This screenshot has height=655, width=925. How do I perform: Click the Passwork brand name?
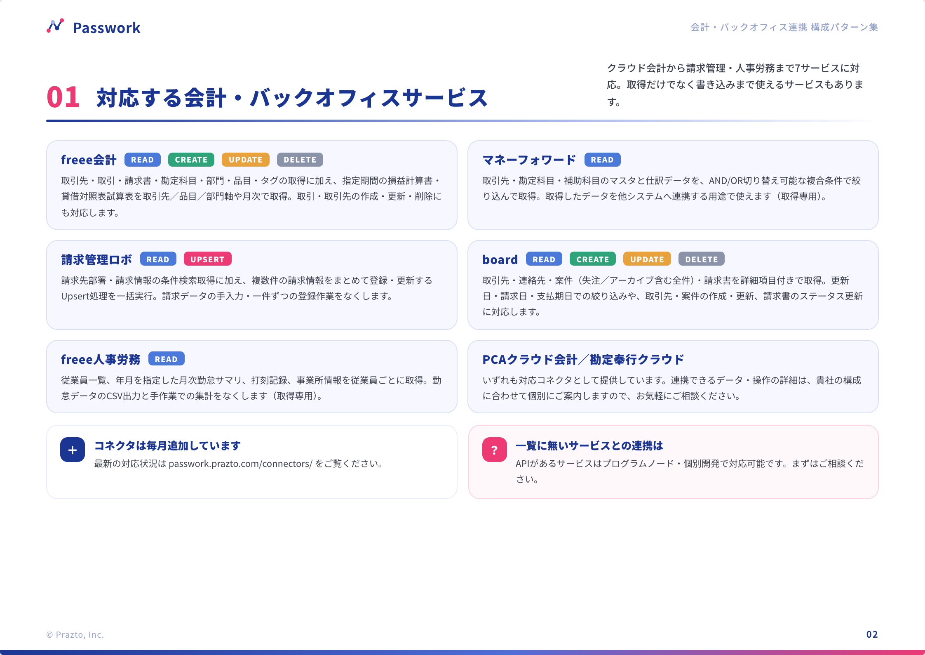pyautogui.click(x=107, y=28)
